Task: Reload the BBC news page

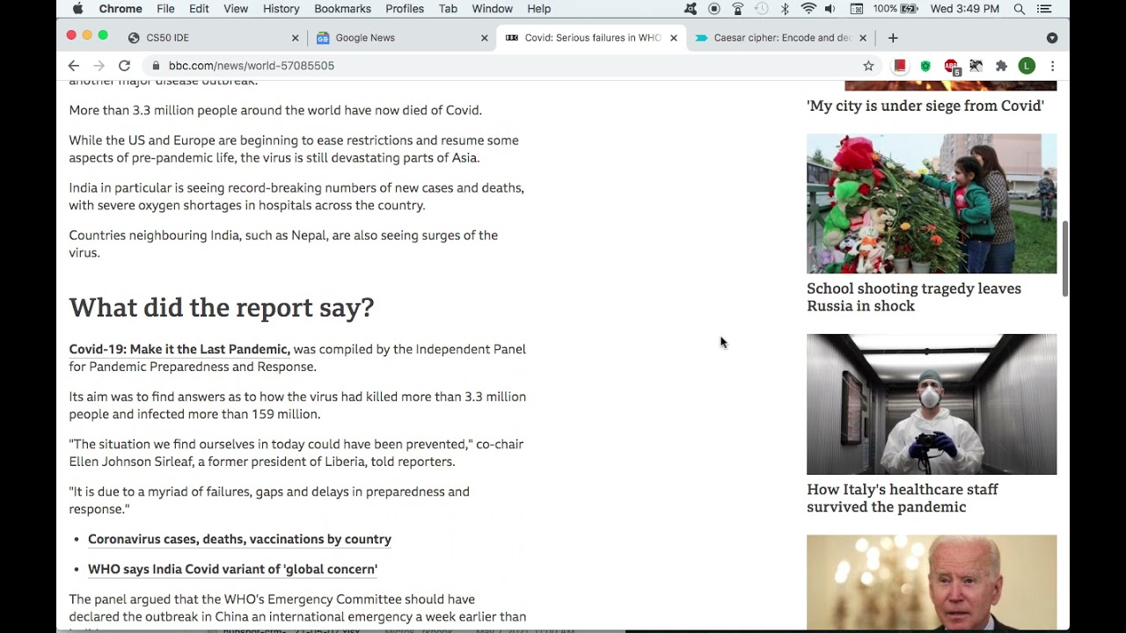Action: (x=124, y=66)
